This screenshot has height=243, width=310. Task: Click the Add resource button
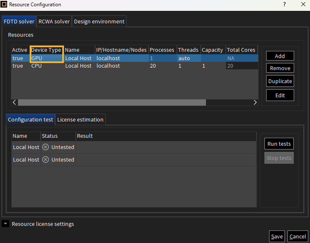click(280, 56)
